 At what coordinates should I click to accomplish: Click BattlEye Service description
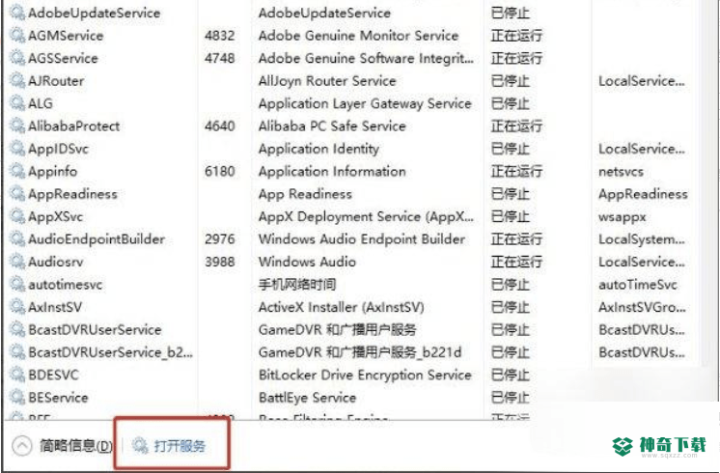point(307,398)
